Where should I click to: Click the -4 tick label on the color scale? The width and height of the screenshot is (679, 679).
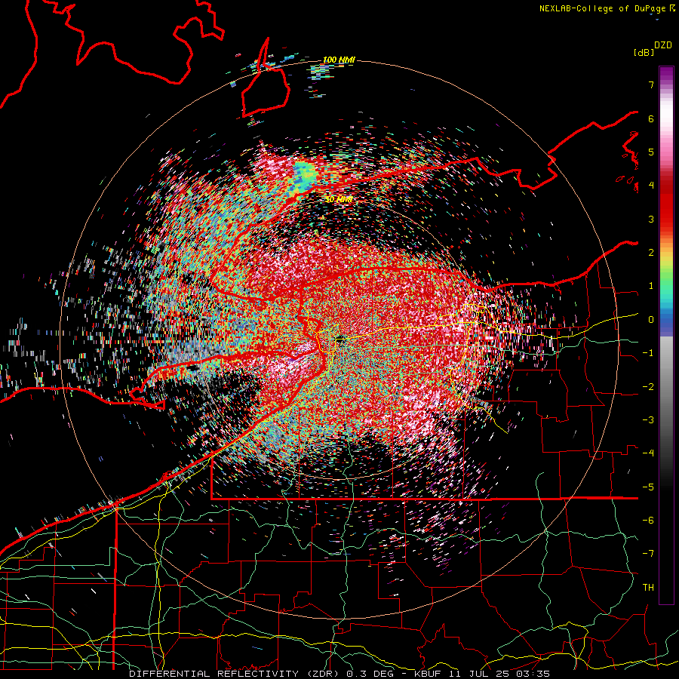[648, 453]
